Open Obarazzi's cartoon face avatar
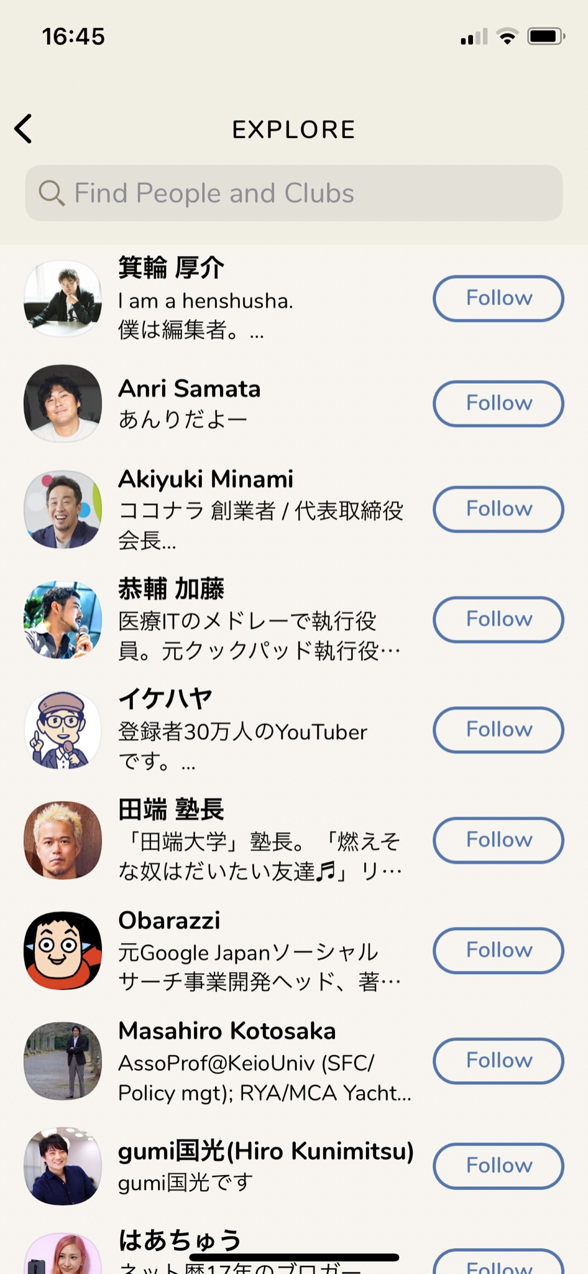 (63, 951)
